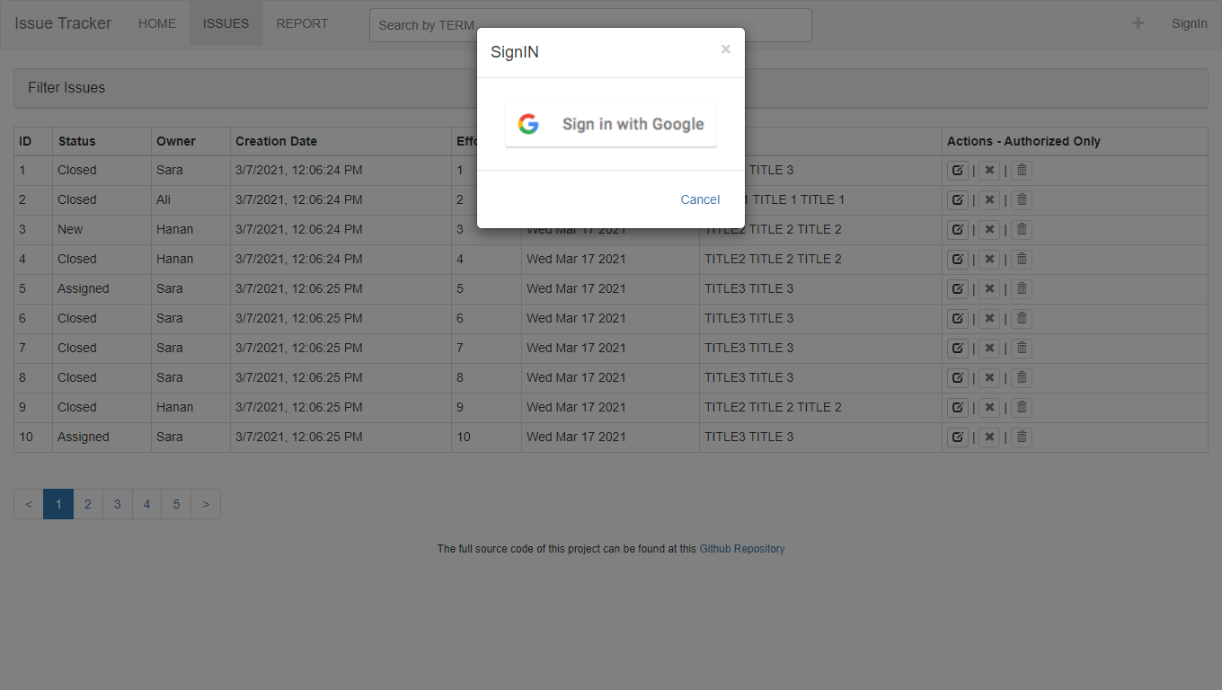Edit issue 8 using its pencil icon

pos(958,377)
